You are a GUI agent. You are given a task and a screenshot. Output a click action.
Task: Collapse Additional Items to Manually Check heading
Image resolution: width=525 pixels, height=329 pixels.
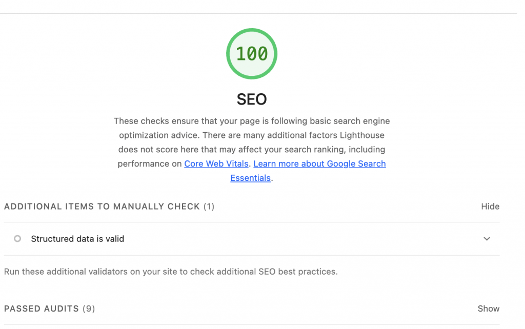(x=102, y=207)
